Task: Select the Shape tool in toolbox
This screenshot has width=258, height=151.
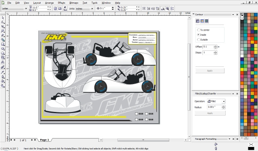Action: [x=3, y=22]
